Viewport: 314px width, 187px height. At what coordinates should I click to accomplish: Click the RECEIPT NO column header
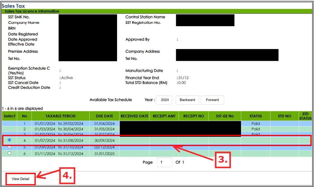[194, 116]
